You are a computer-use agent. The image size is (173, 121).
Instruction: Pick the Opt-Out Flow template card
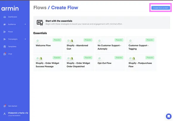pyautogui.click(x=110, y=62)
